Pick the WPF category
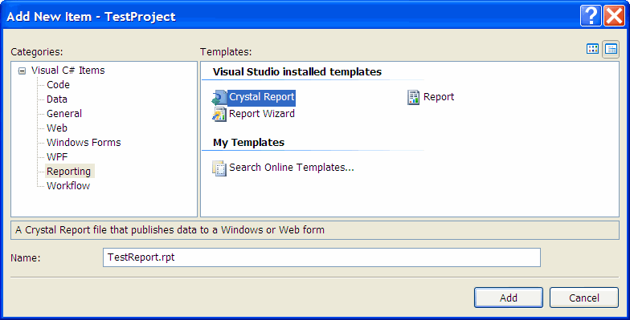 coord(57,157)
